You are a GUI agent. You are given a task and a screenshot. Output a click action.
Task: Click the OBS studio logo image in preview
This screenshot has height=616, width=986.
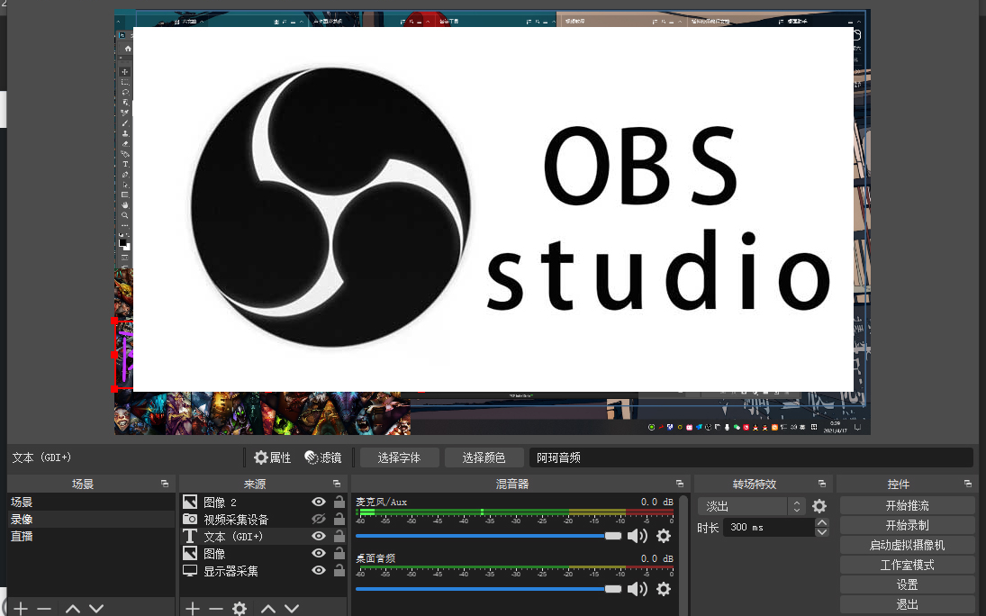493,209
